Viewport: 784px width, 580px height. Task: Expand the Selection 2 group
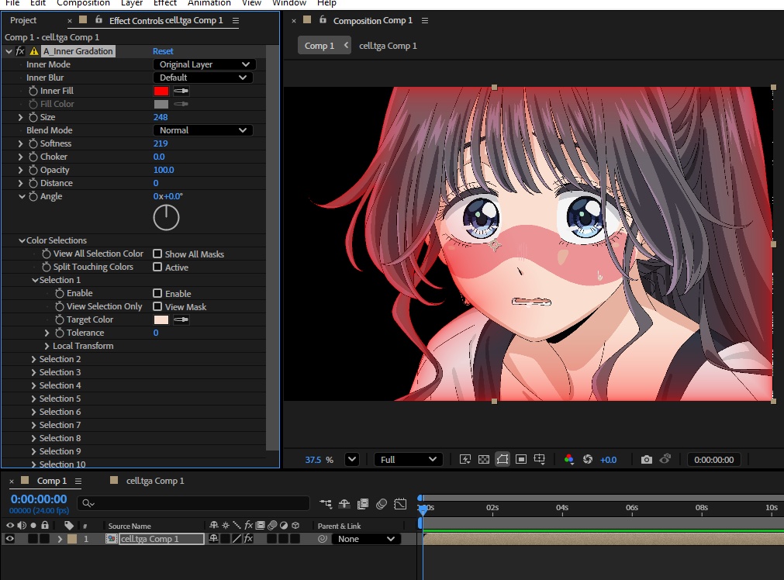(x=33, y=359)
